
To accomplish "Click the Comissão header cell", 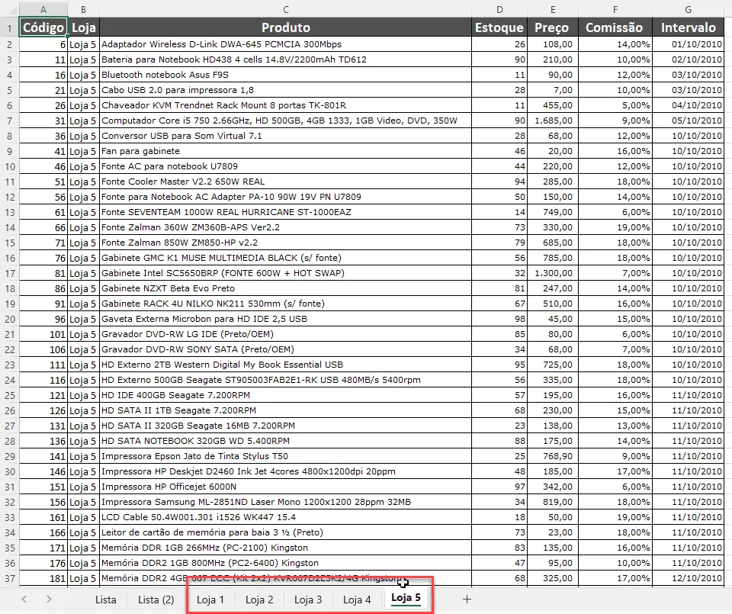I will 615,27.
